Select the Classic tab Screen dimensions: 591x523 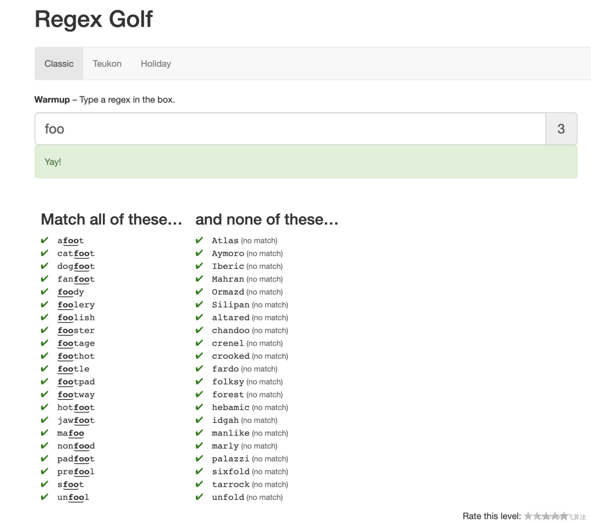point(59,64)
